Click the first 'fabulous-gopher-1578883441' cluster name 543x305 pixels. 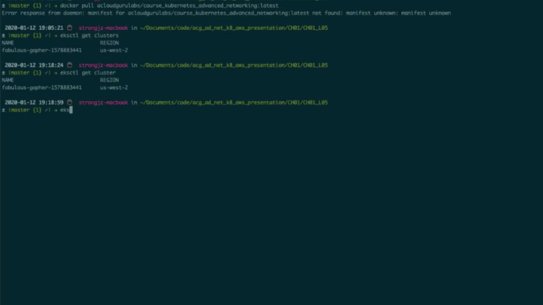click(x=42, y=50)
